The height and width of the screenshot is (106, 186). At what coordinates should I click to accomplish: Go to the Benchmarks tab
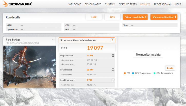click(x=93, y=4)
